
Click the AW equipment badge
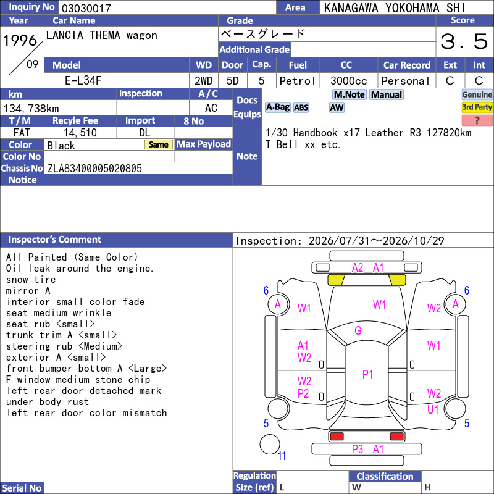click(337, 107)
